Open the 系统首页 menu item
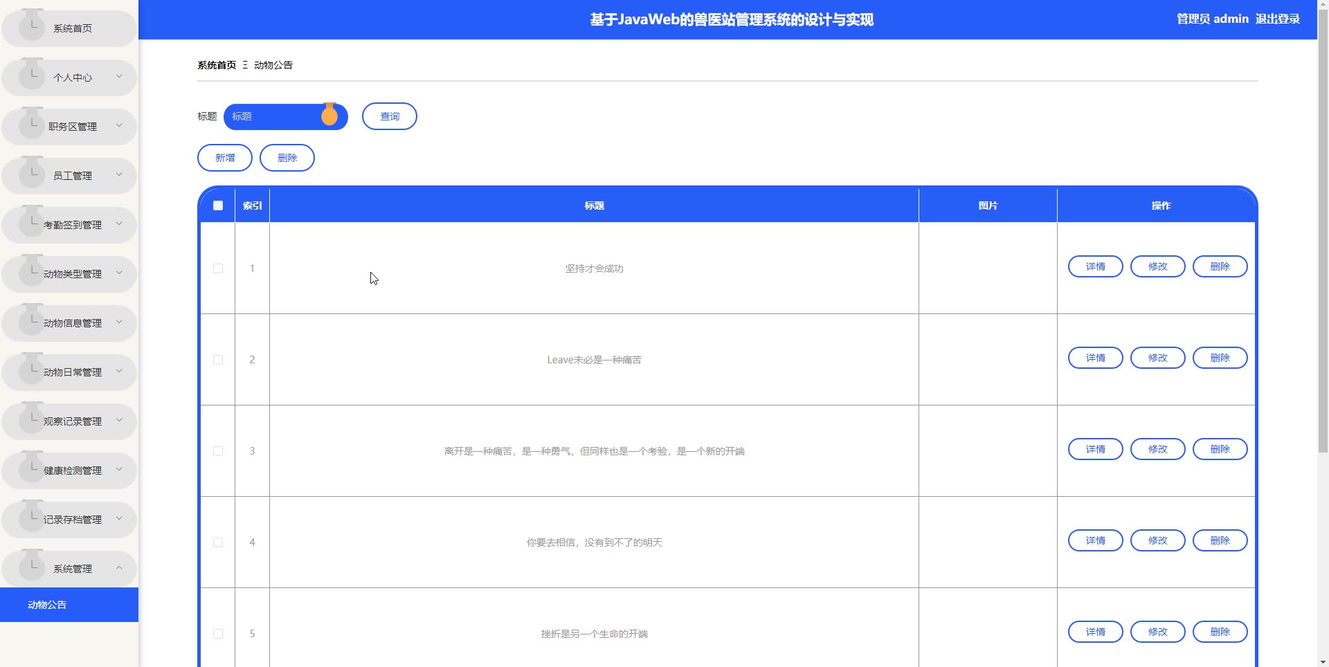The height and width of the screenshot is (667, 1329). pos(69,28)
